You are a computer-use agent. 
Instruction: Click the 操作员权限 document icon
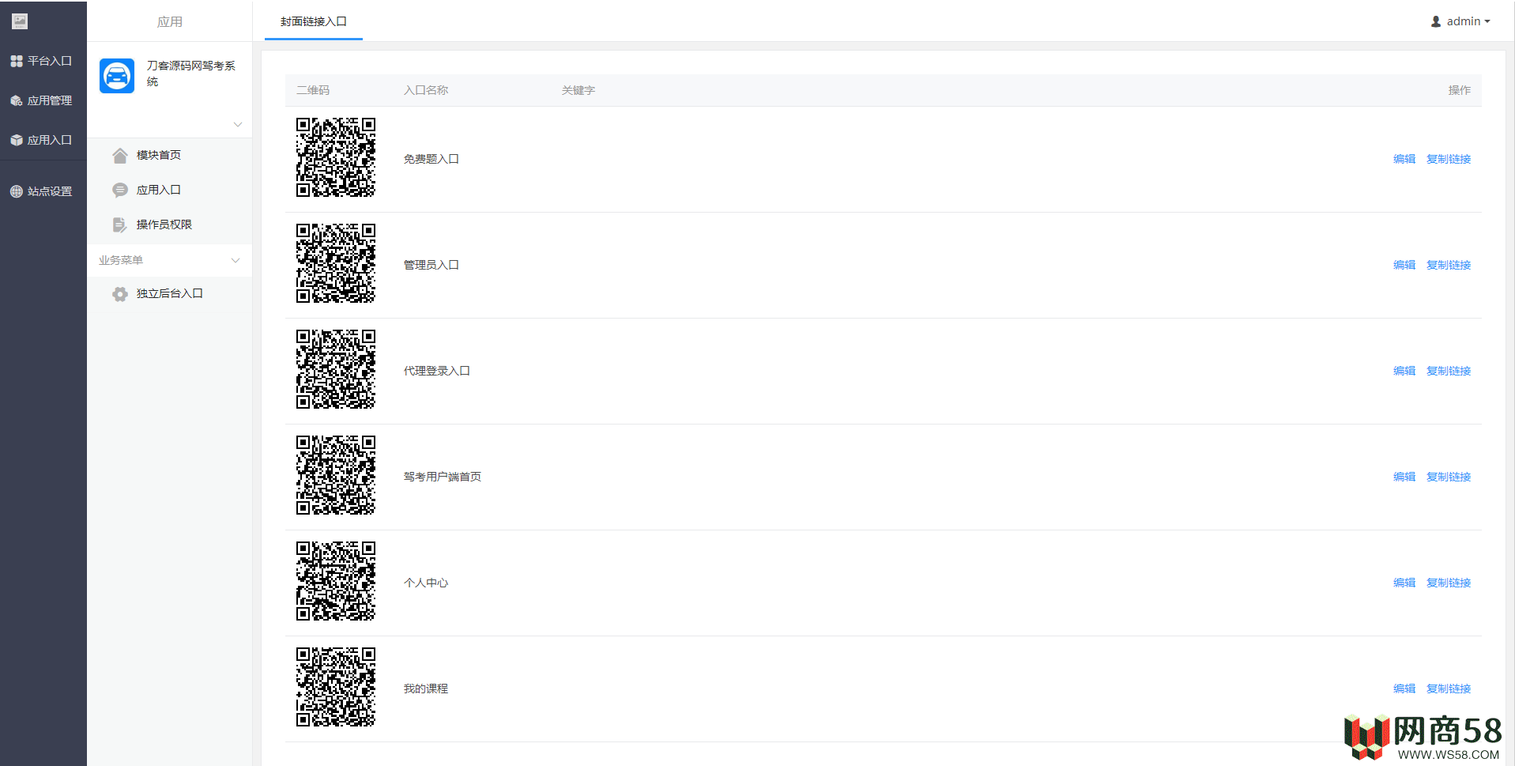(x=120, y=225)
